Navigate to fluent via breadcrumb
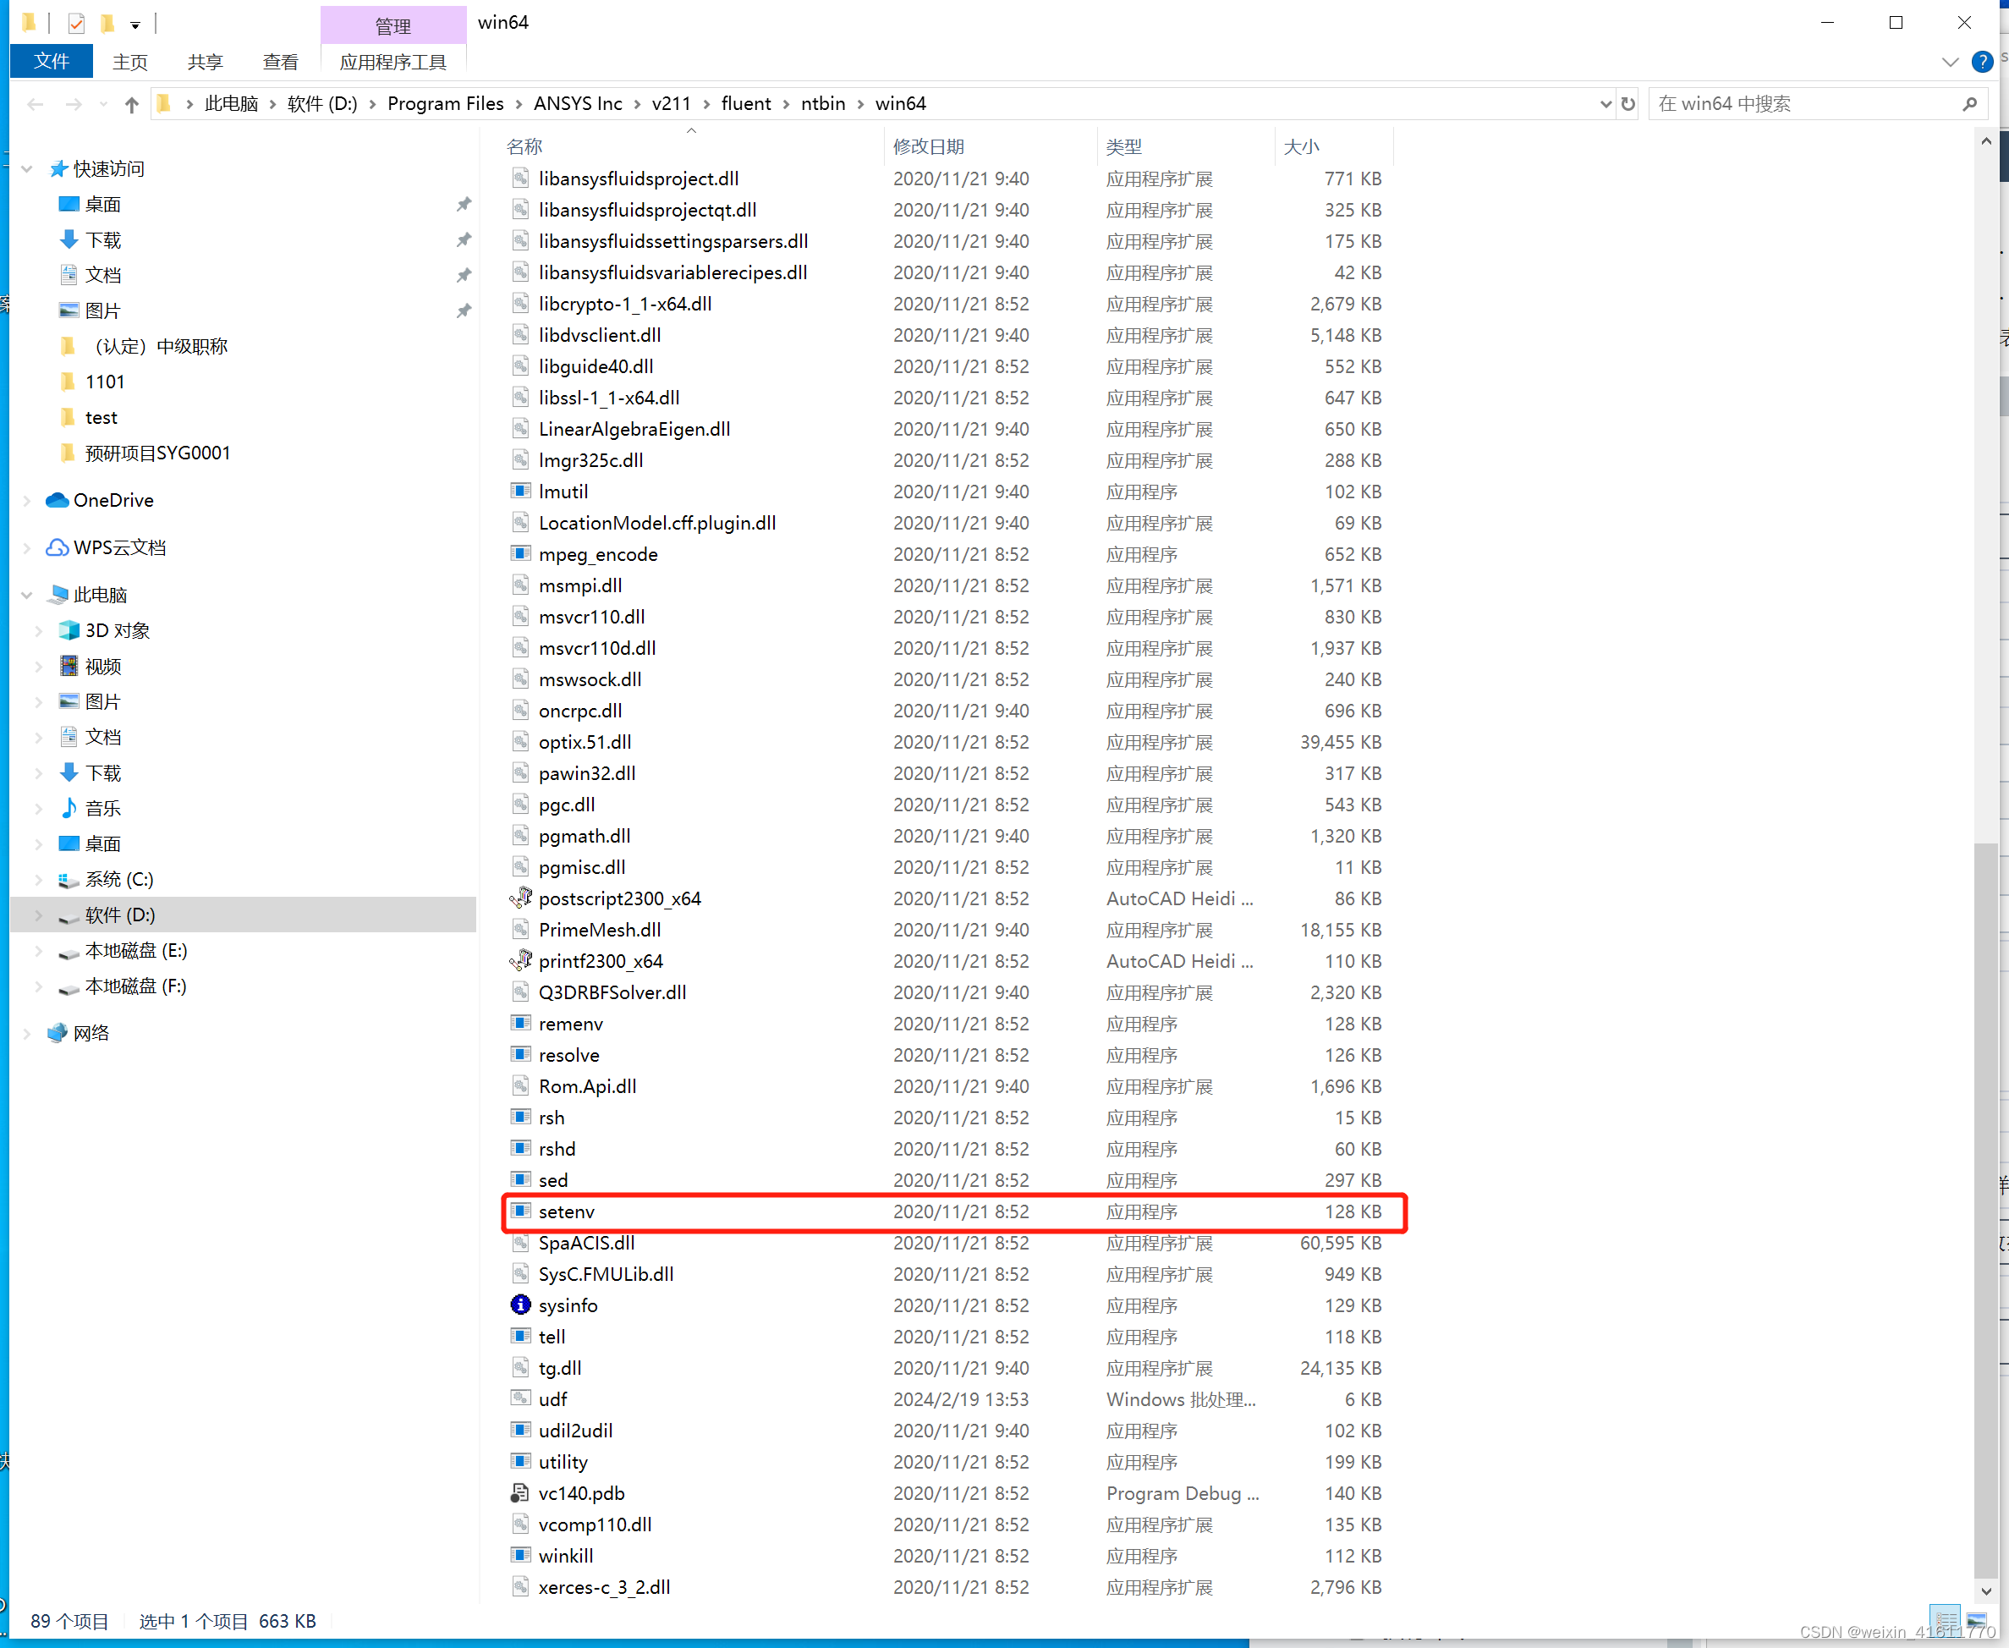 tap(746, 103)
